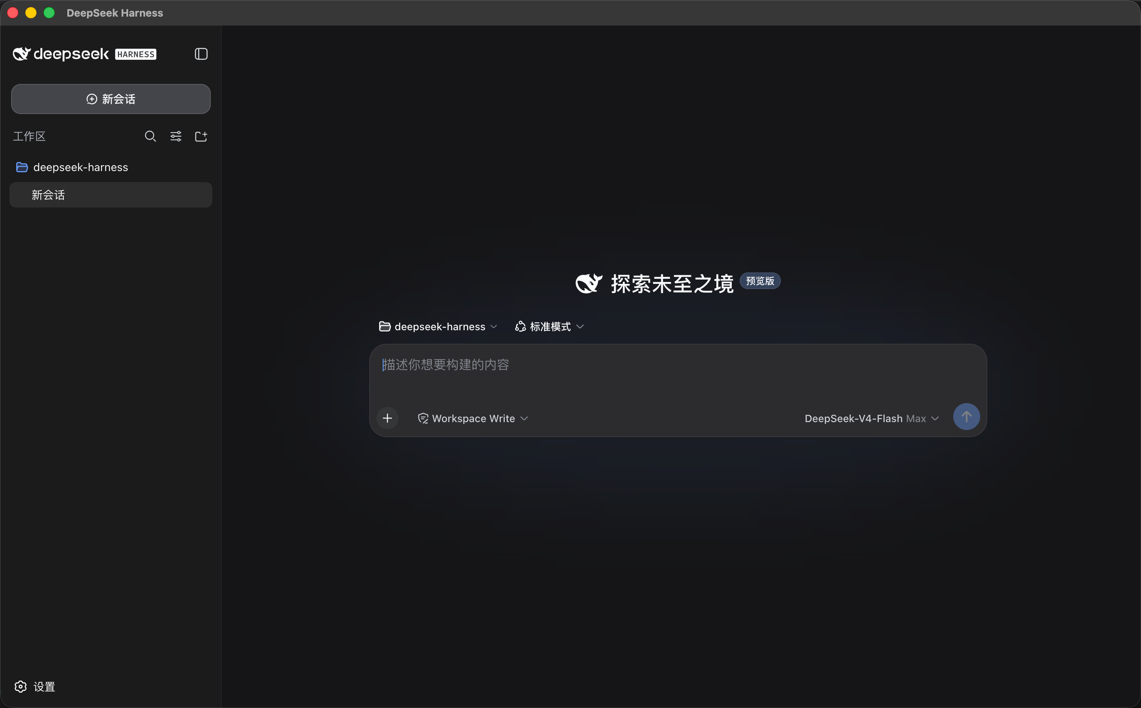Minimize the window with the yellow button
Viewport: 1141px width, 708px height.
coord(31,13)
